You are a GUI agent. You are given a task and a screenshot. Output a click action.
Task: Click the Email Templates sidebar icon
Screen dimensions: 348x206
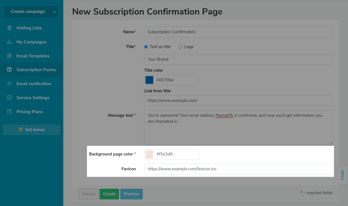pyautogui.click(x=9, y=56)
